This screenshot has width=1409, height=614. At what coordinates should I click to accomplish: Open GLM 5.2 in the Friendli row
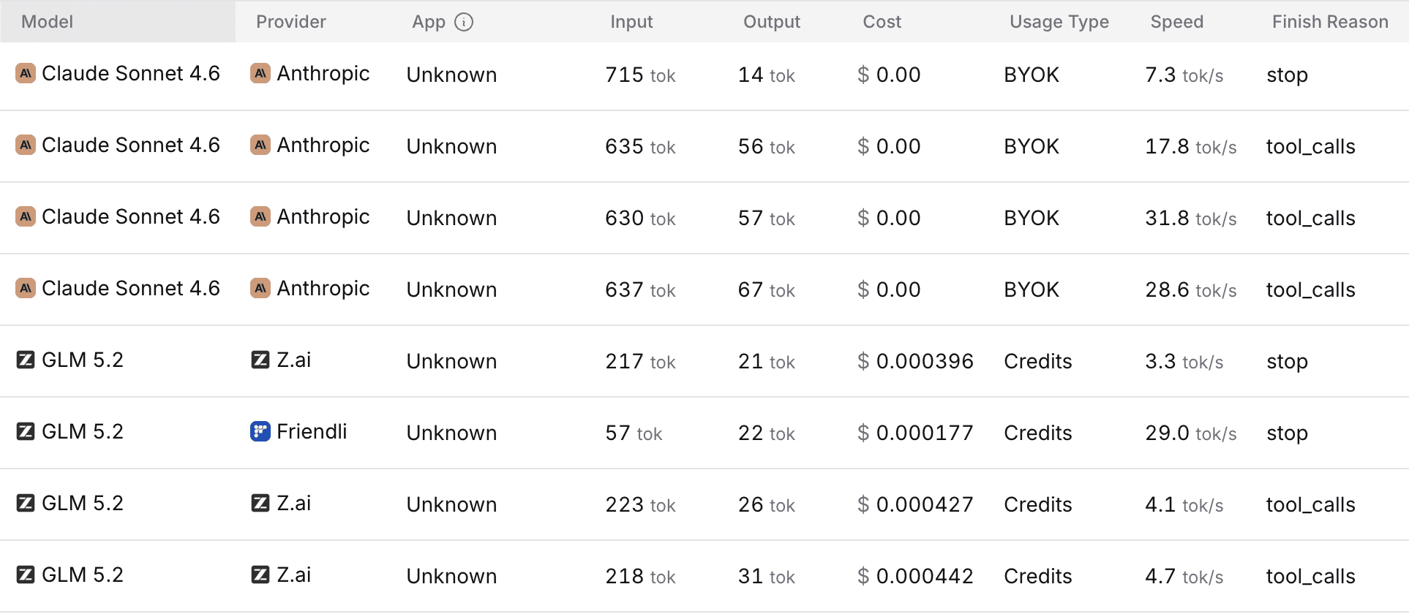(x=83, y=431)
